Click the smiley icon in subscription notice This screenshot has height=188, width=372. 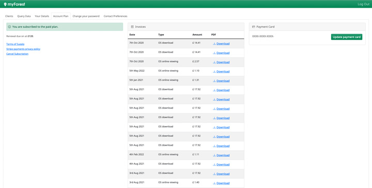point(9,27)
